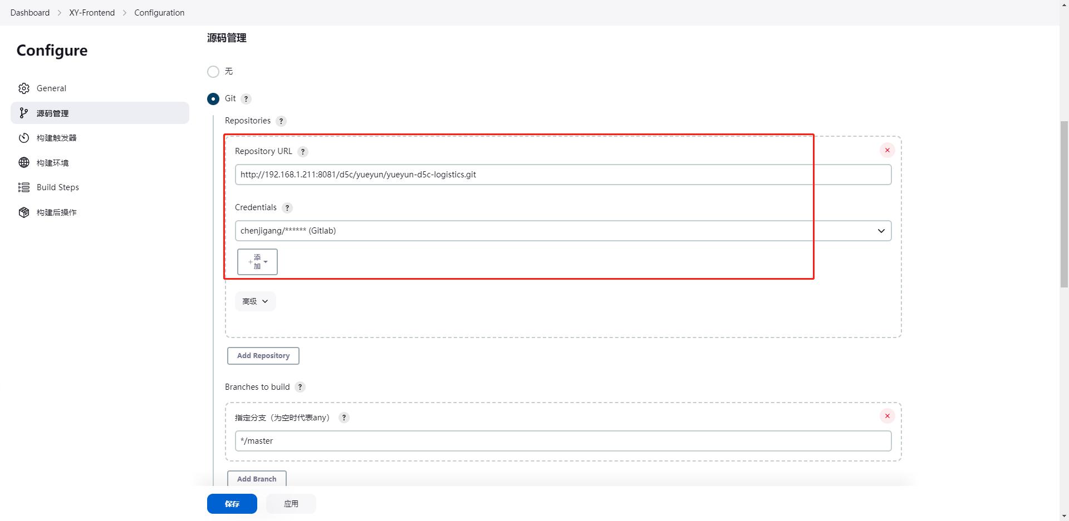Select the 无 radio button
Viewport: 1069px width, 521px height.
coord(213,71)
